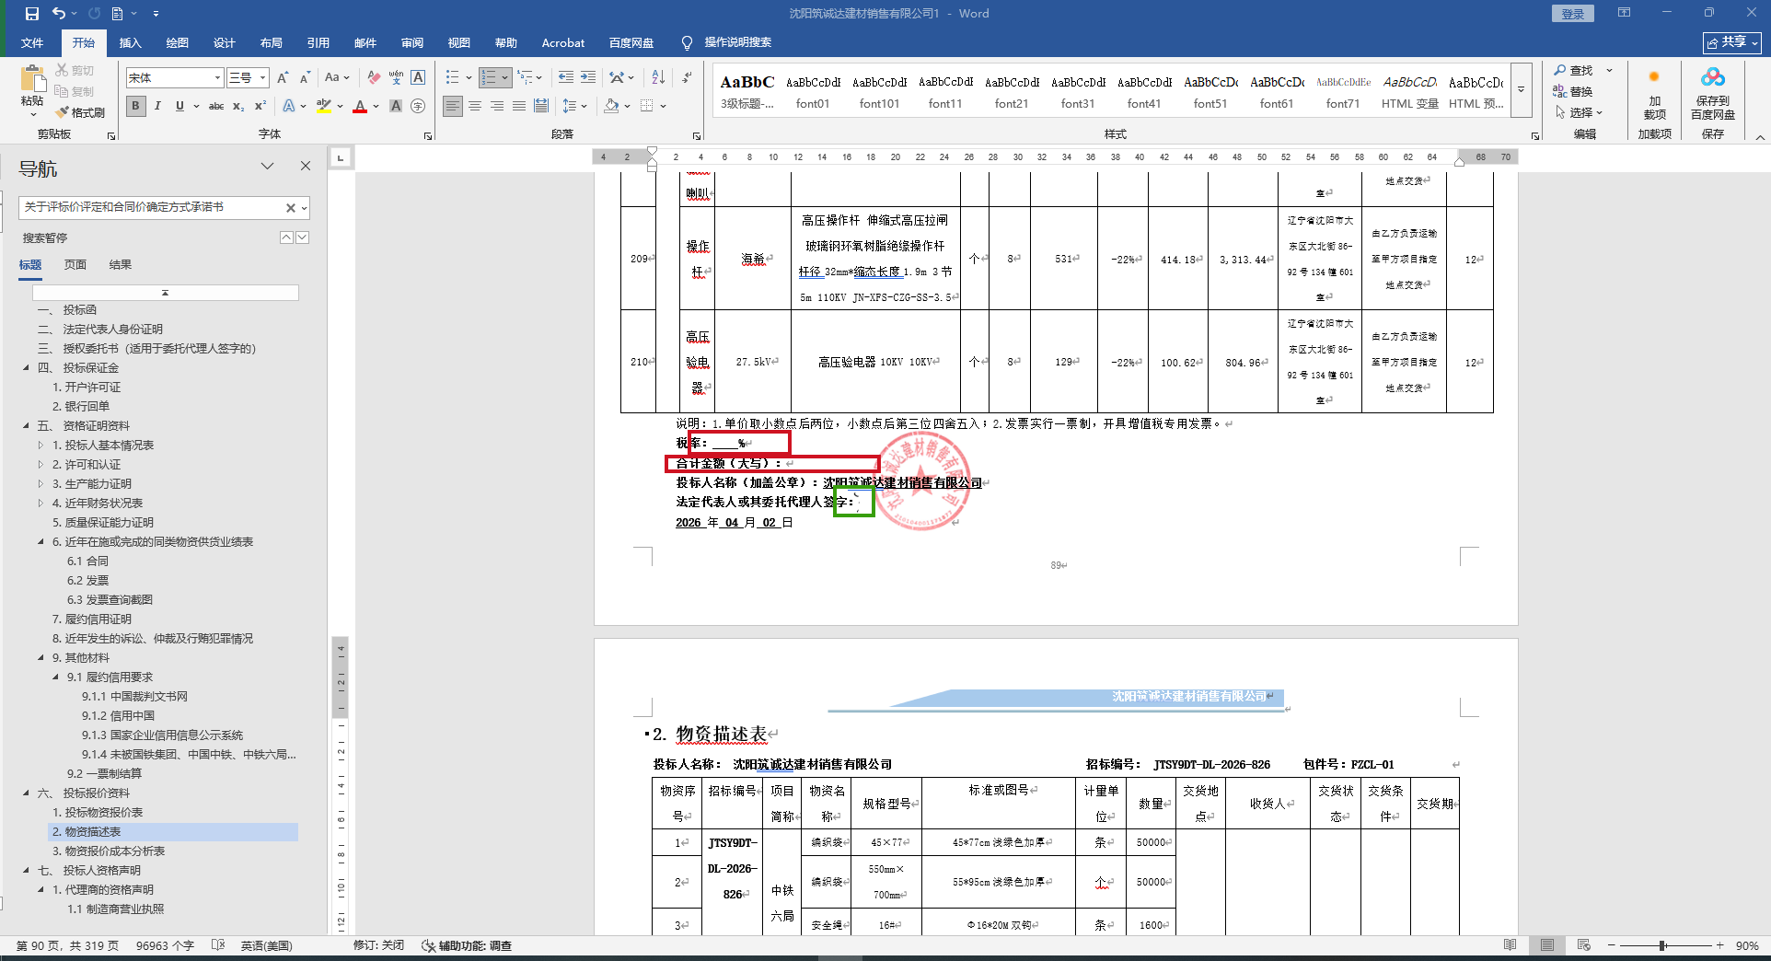Apply numbered list formatting

coord(489,78)
